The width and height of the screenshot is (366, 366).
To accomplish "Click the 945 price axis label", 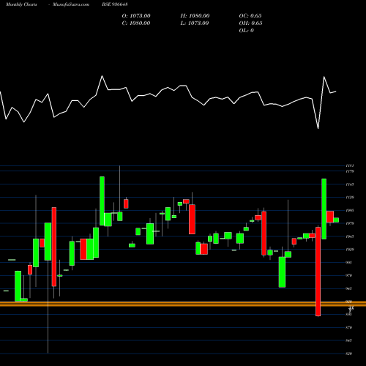I will point(349,288).
